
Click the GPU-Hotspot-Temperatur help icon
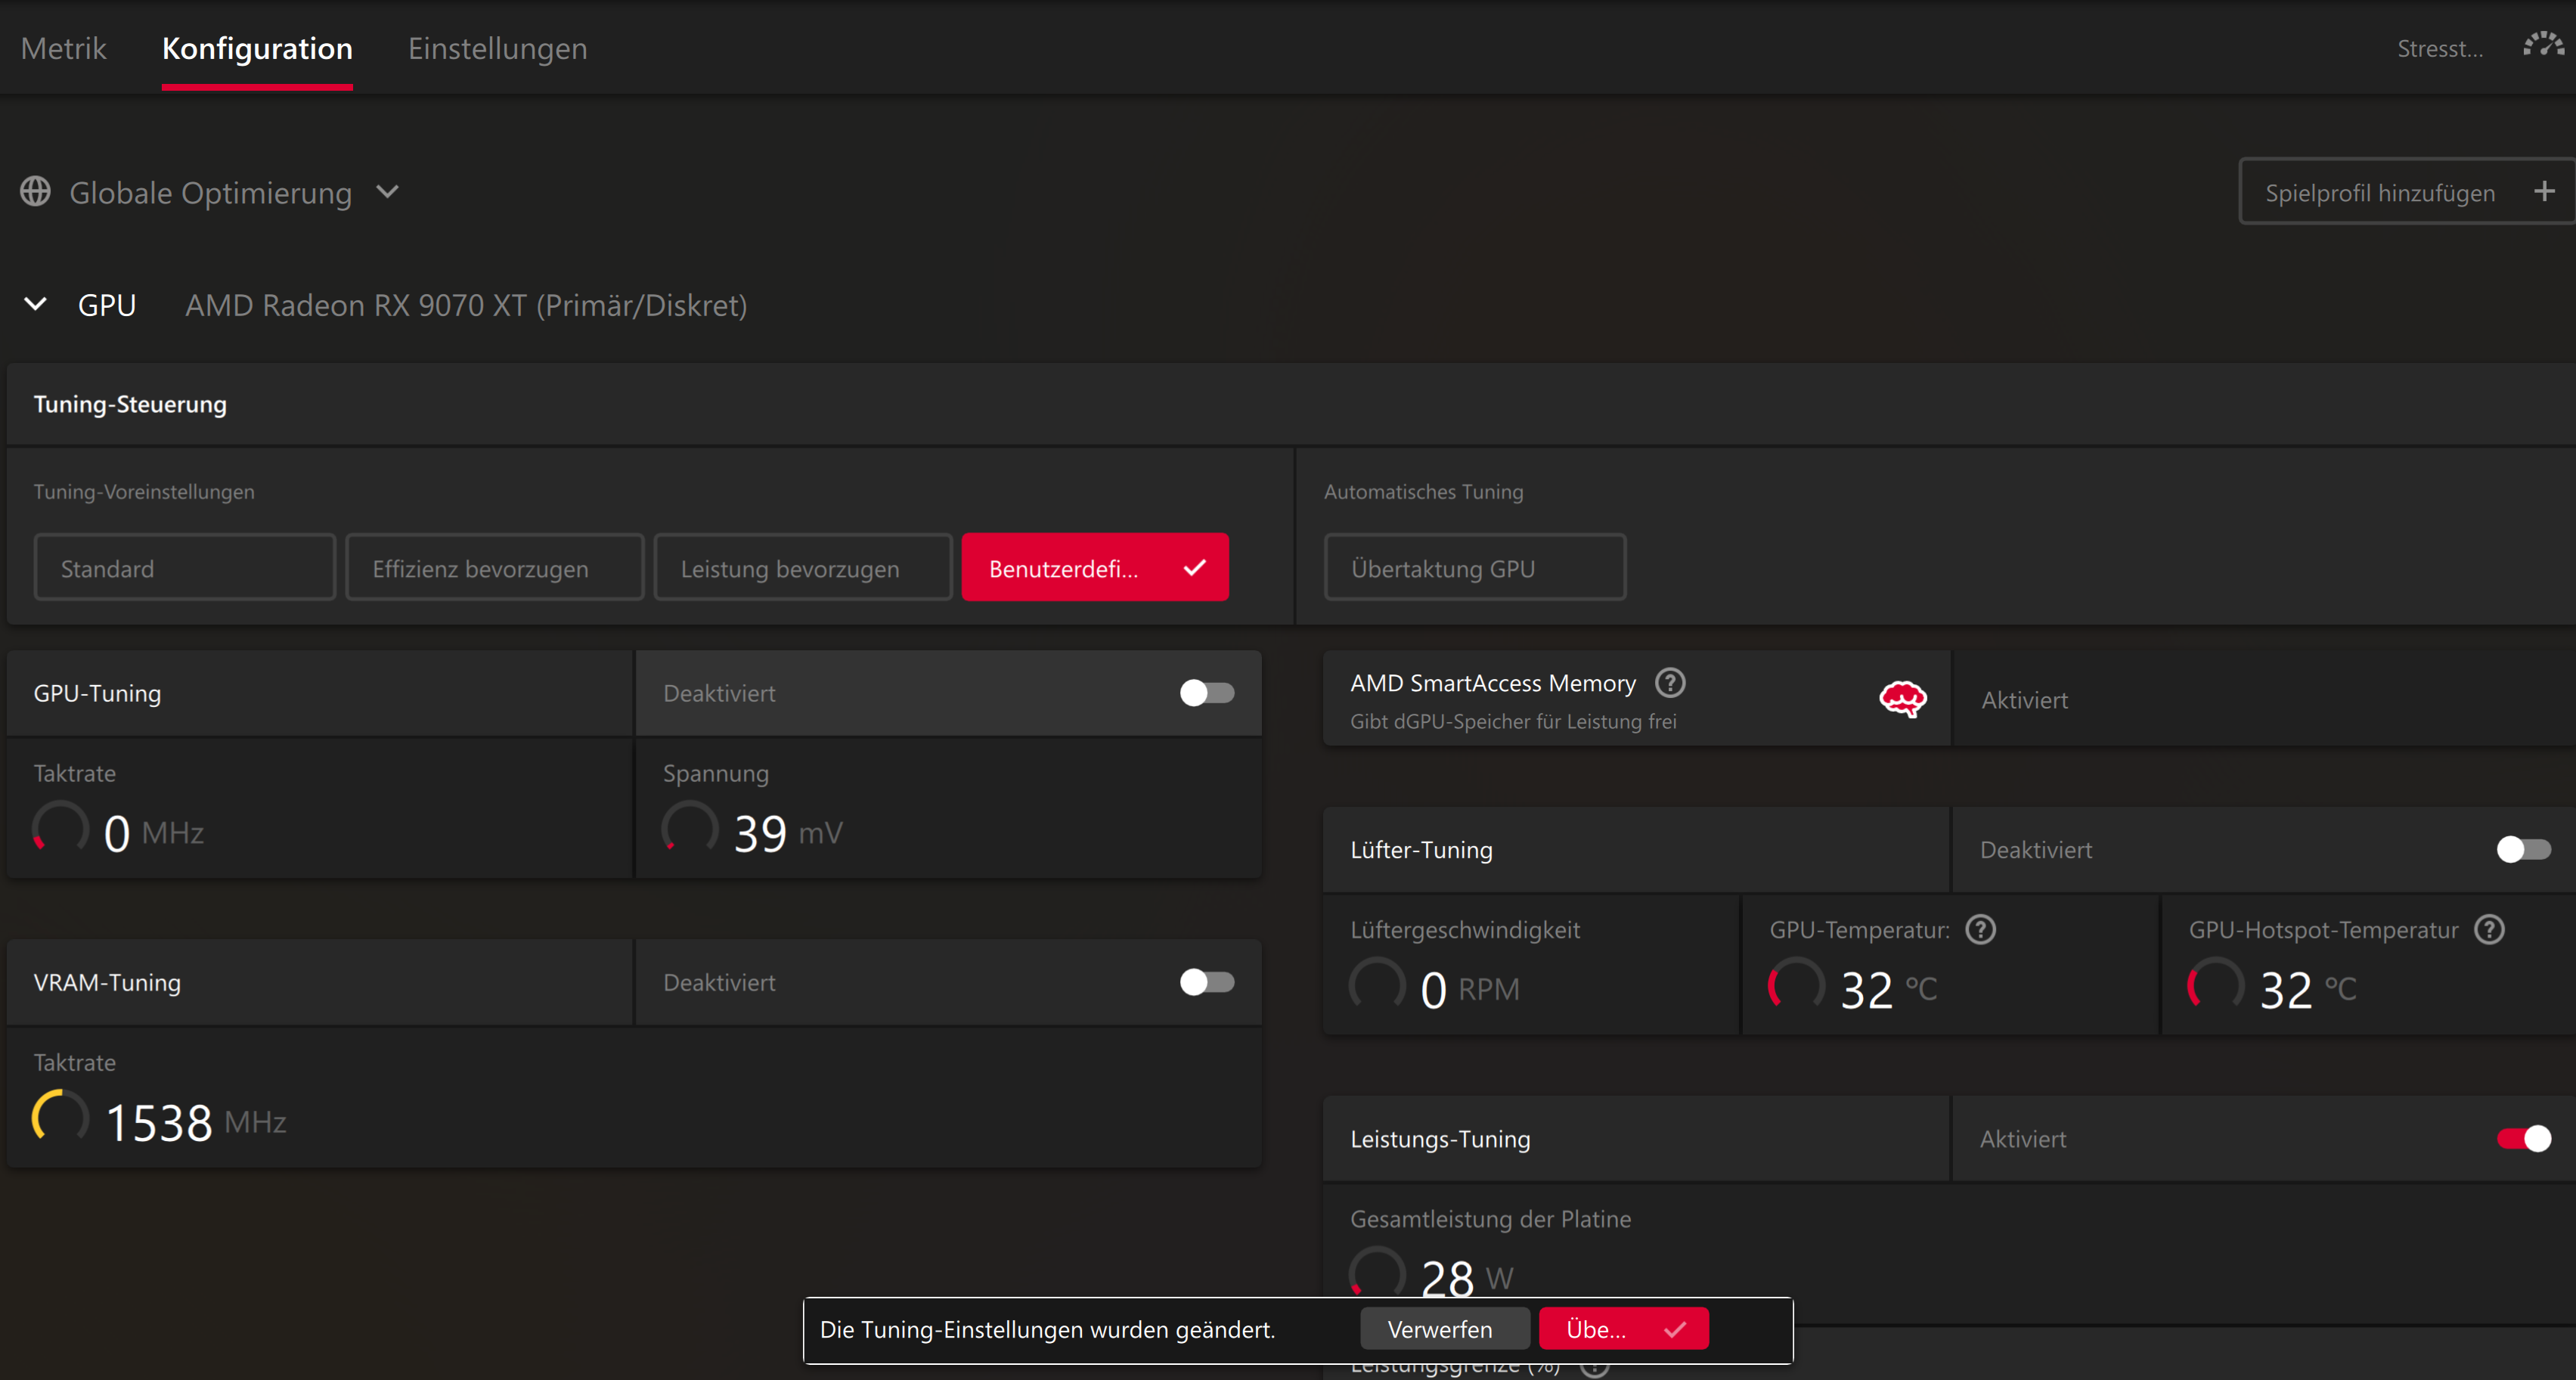(2489, 930)
